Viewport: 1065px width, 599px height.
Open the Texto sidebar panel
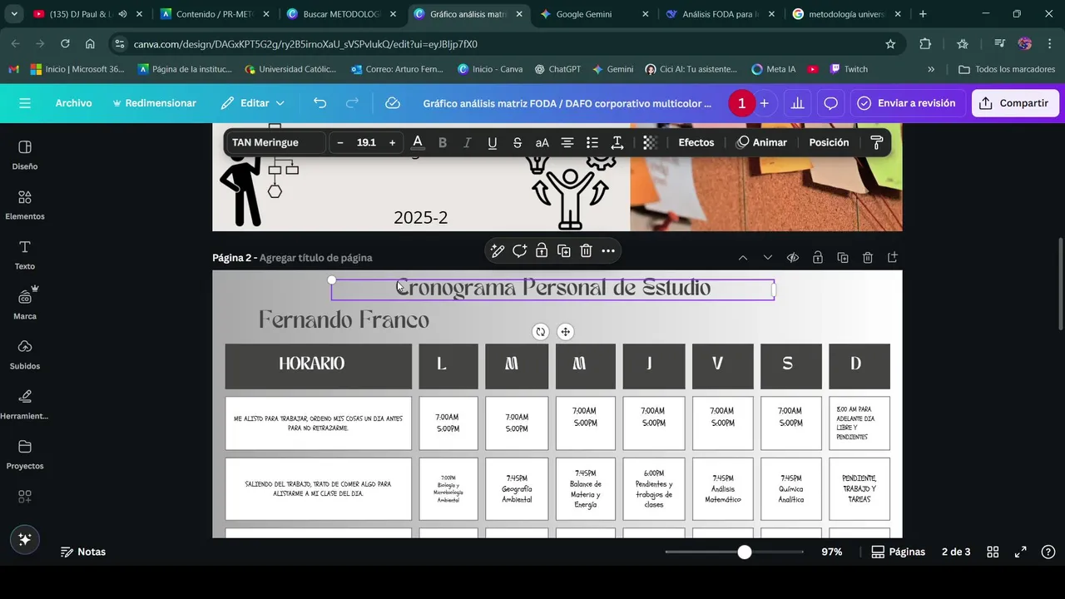click(25, 255)
